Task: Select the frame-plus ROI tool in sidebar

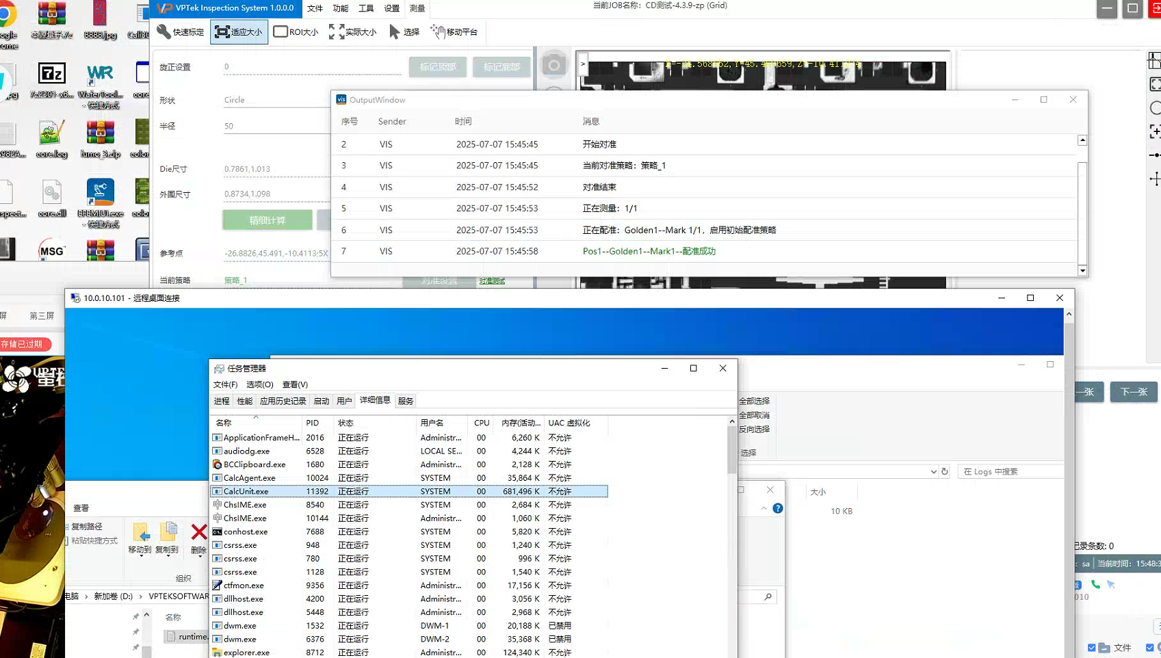Action: [1155, 131]
